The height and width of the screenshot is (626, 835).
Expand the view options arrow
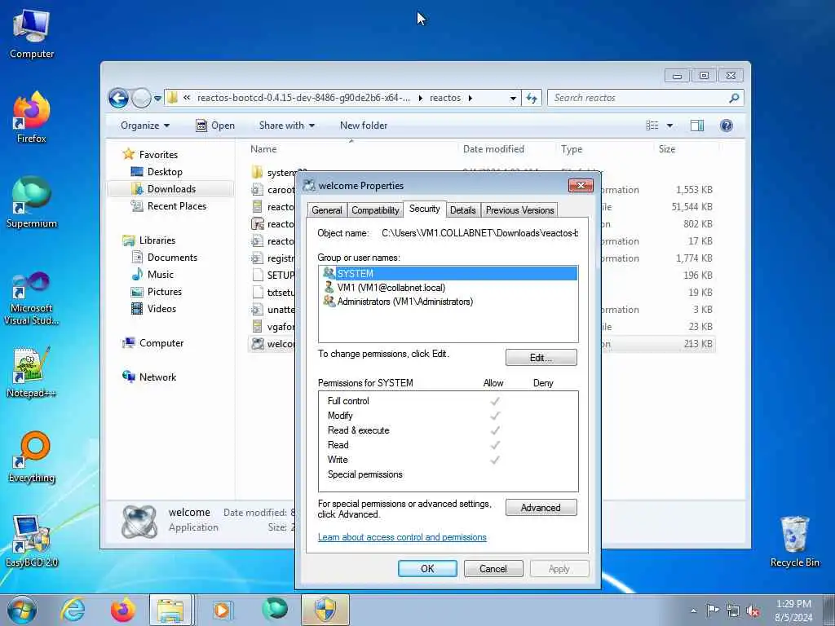669,126
